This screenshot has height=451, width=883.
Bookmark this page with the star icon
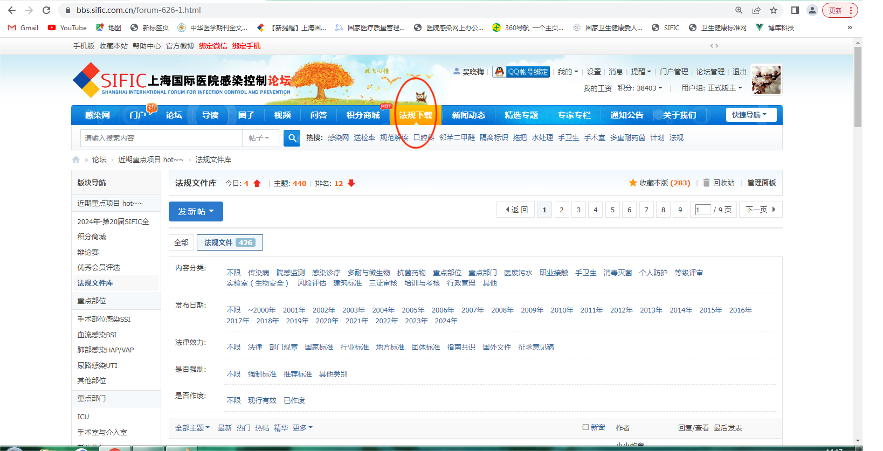[774, 10]
